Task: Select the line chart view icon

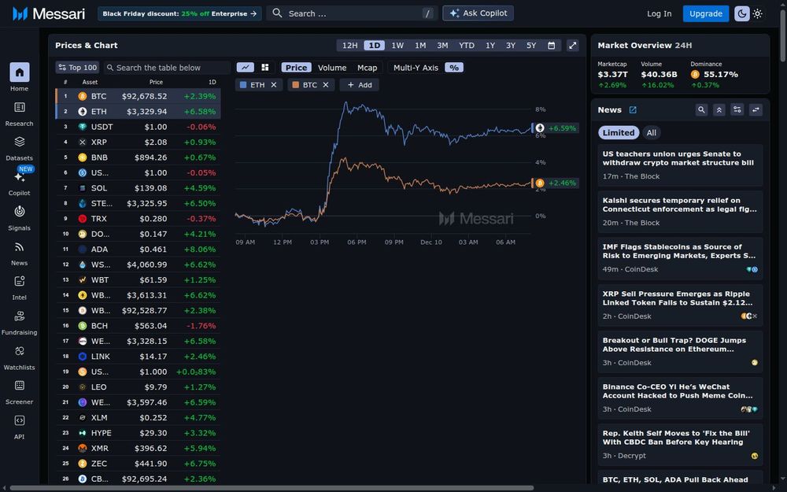Action: (245, 67)
